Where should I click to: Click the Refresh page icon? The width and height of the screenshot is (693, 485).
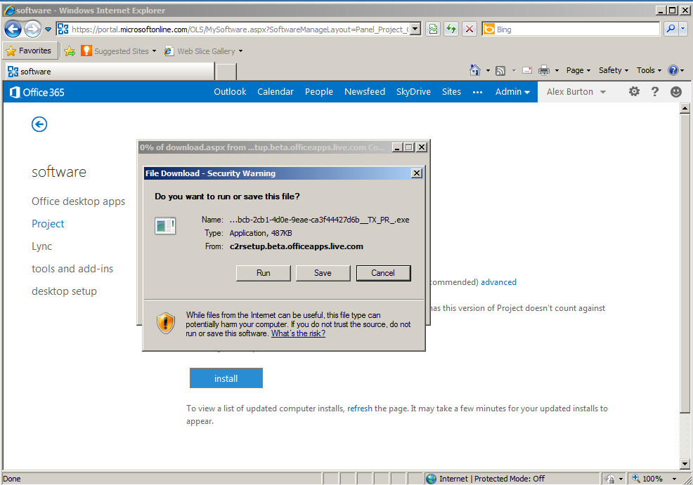coord(451,29)
